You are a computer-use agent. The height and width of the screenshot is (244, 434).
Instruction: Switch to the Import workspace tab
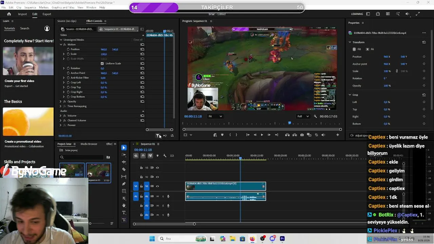(22, 14)
